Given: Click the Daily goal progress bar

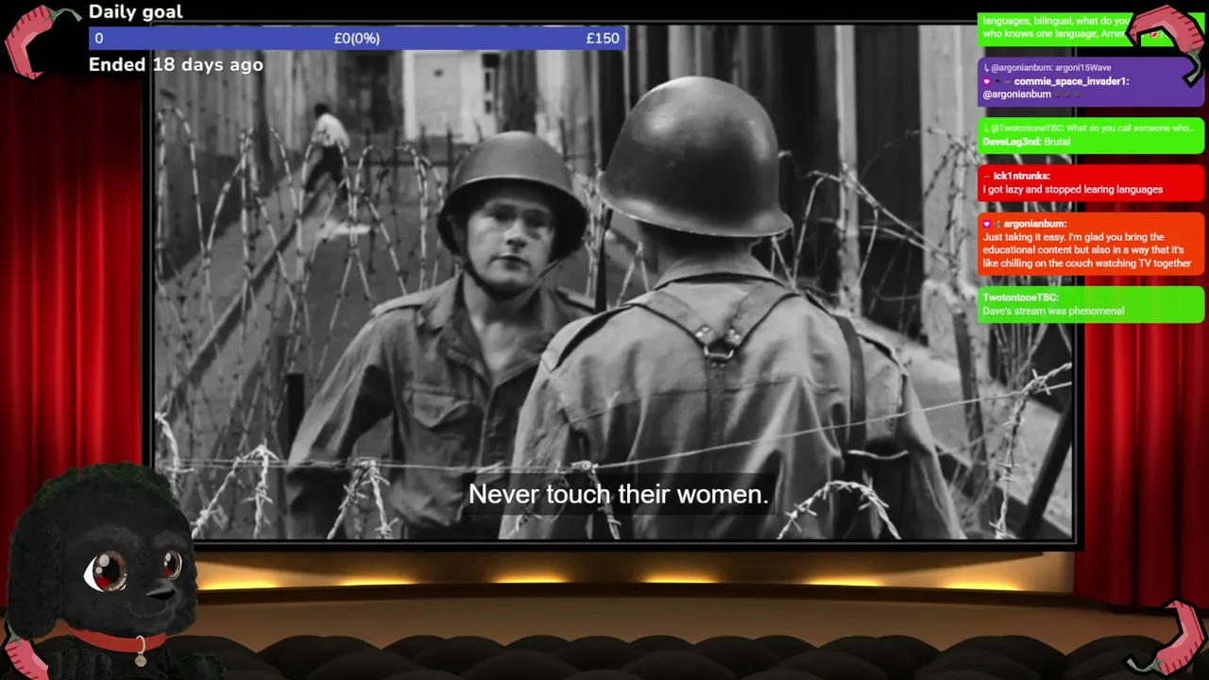Looking at the screenshot, I should (x=356, y=39).
